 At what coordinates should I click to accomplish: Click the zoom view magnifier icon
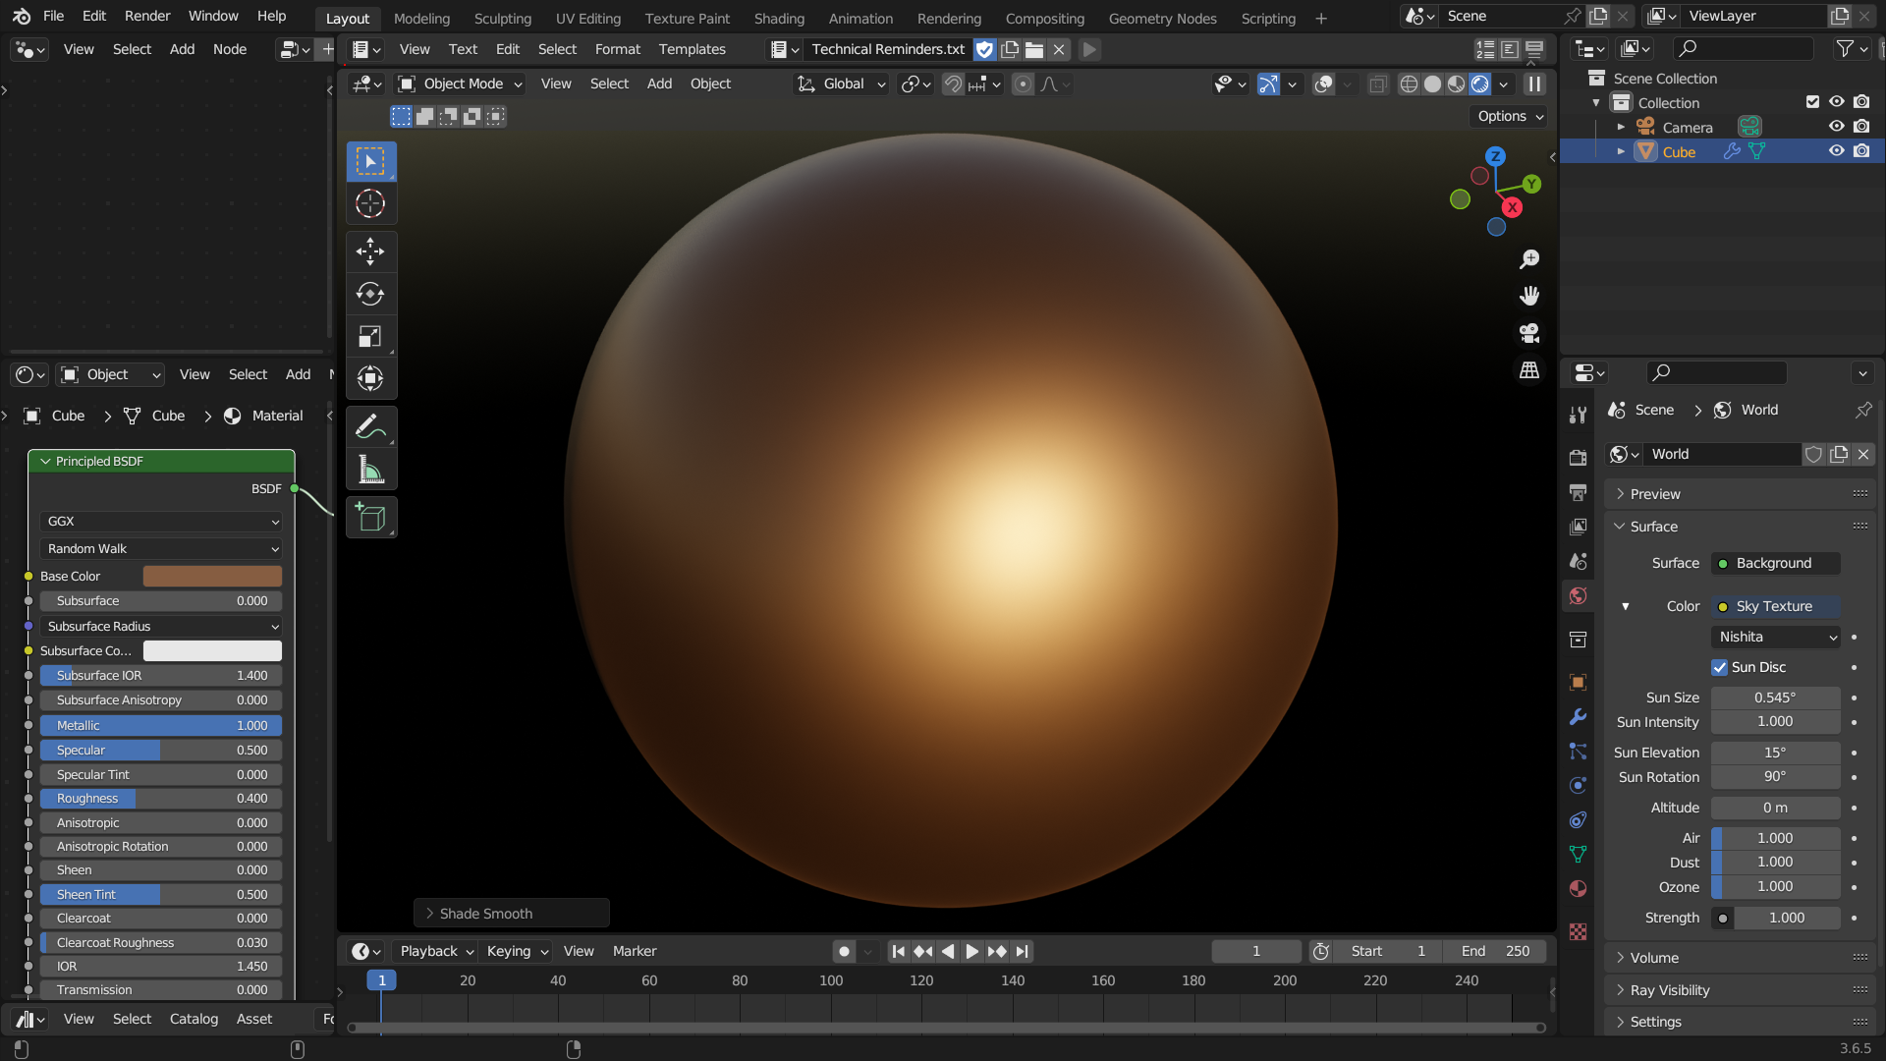click(x=1529, y=259)
